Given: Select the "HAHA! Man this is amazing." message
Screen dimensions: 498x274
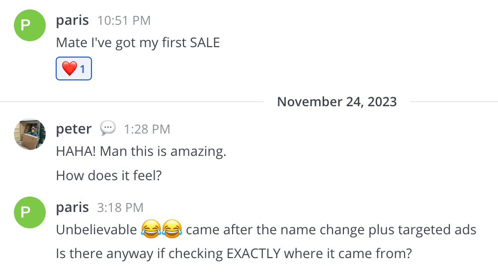Looking at the screenshot, I should tap(141, 151).
